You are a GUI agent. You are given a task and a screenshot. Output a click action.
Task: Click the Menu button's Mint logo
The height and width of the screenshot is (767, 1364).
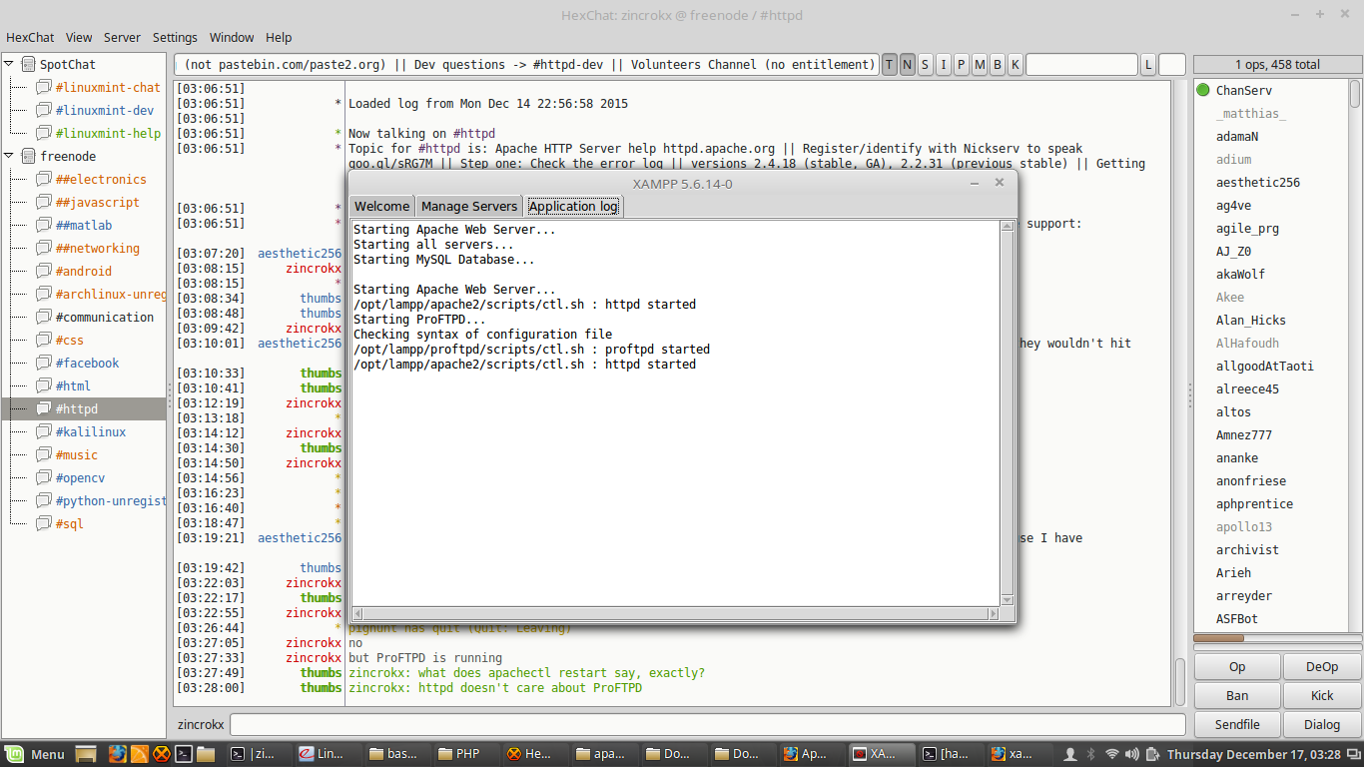pyautogui.click(x=14, y=754)
